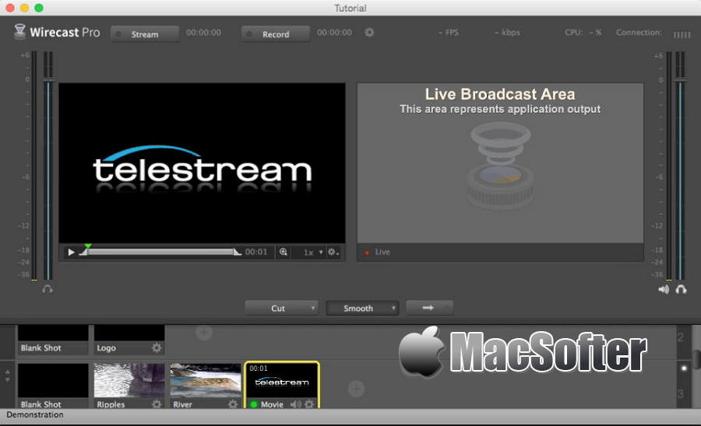The width and height of the screenshot is (701, 426).
Task: Toggle left preview headphones monitoring
Action: tap(48, 289)
